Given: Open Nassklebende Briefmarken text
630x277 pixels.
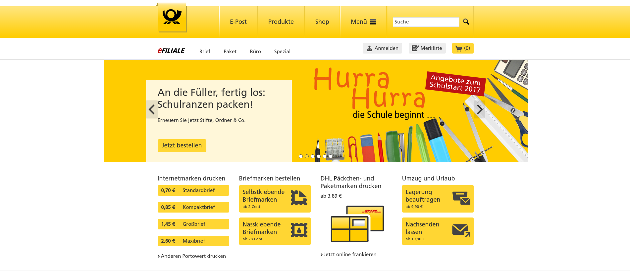Looking at the screenshot, I should (x=262, y=228).
